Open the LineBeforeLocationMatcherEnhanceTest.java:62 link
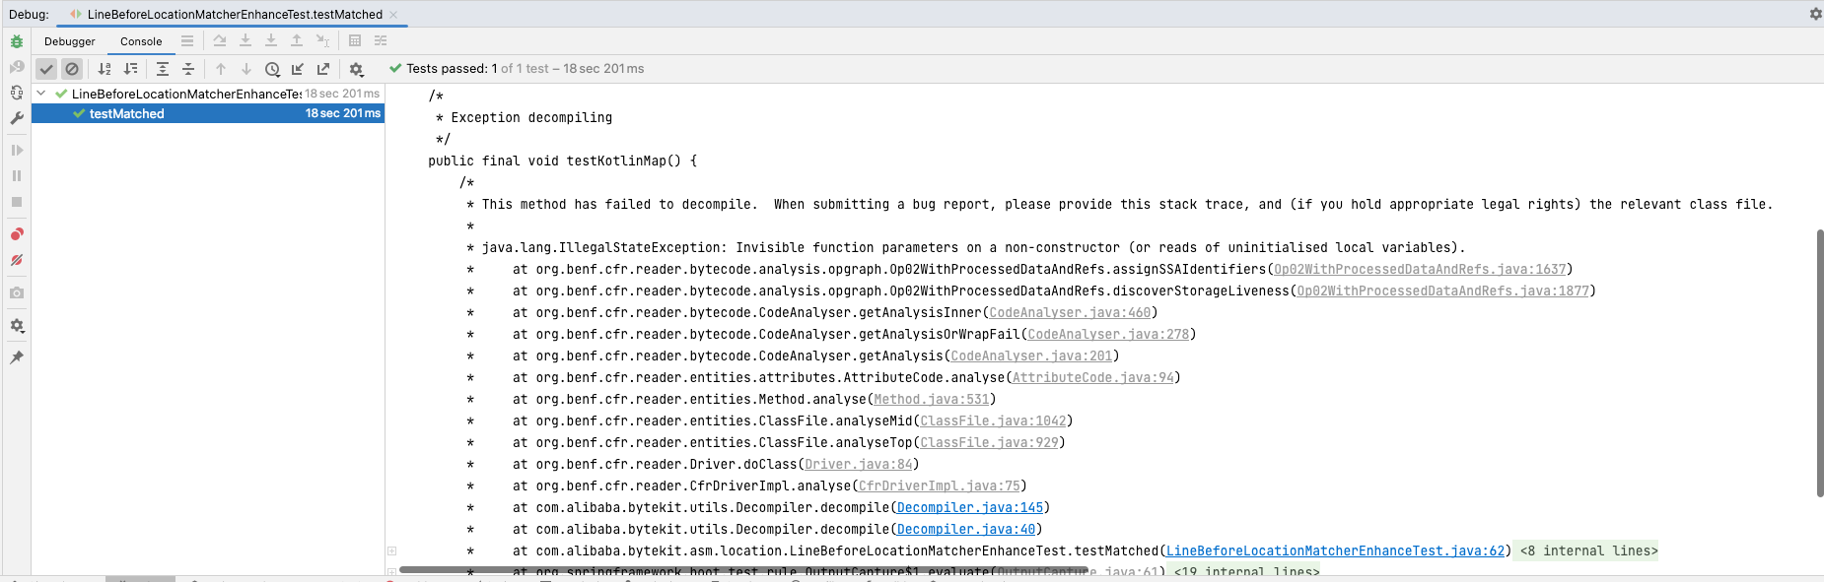The image size is (1824, 582). point(1336,550)
